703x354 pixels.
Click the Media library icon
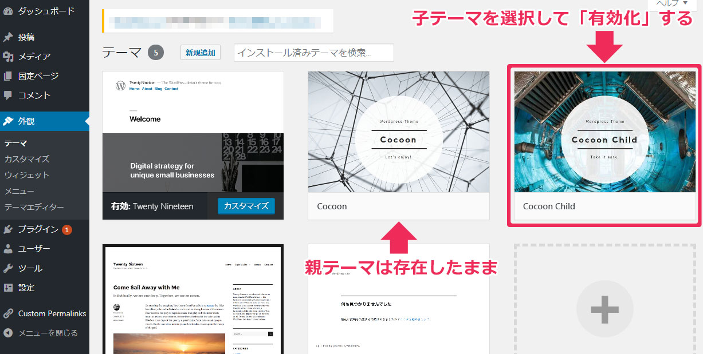(8, 57)
